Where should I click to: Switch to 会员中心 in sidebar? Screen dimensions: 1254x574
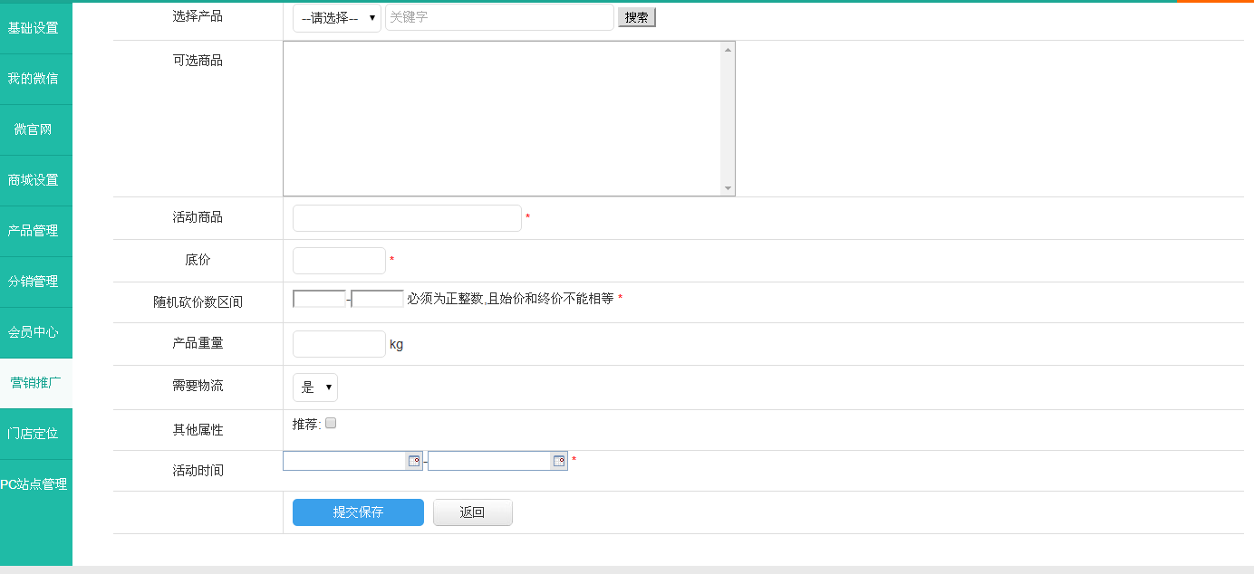[34, 332]
